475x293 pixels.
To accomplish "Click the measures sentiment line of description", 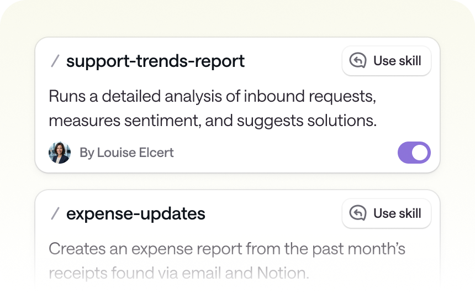I will [x=213, y=121].
